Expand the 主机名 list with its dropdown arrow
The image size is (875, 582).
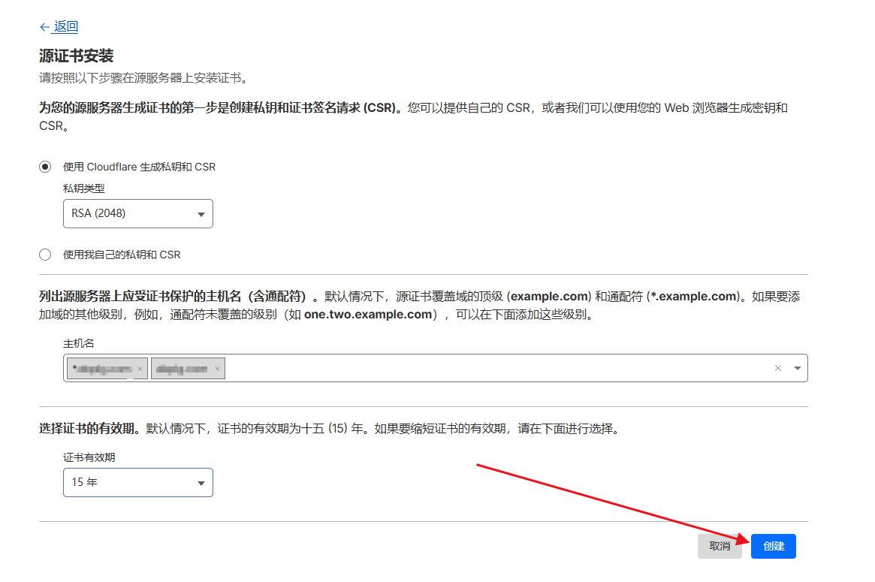click(x=797, y=369)
